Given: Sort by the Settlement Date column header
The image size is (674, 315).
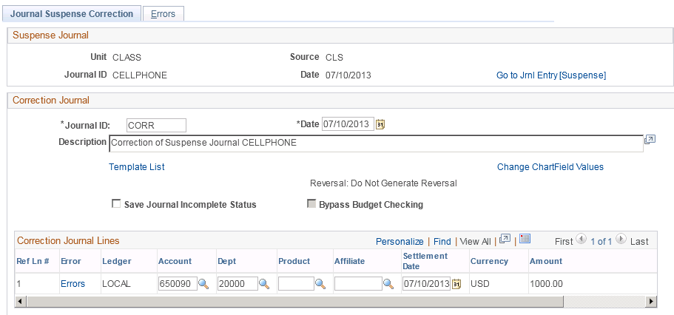Looking at the screenshot, I should 425,261.
